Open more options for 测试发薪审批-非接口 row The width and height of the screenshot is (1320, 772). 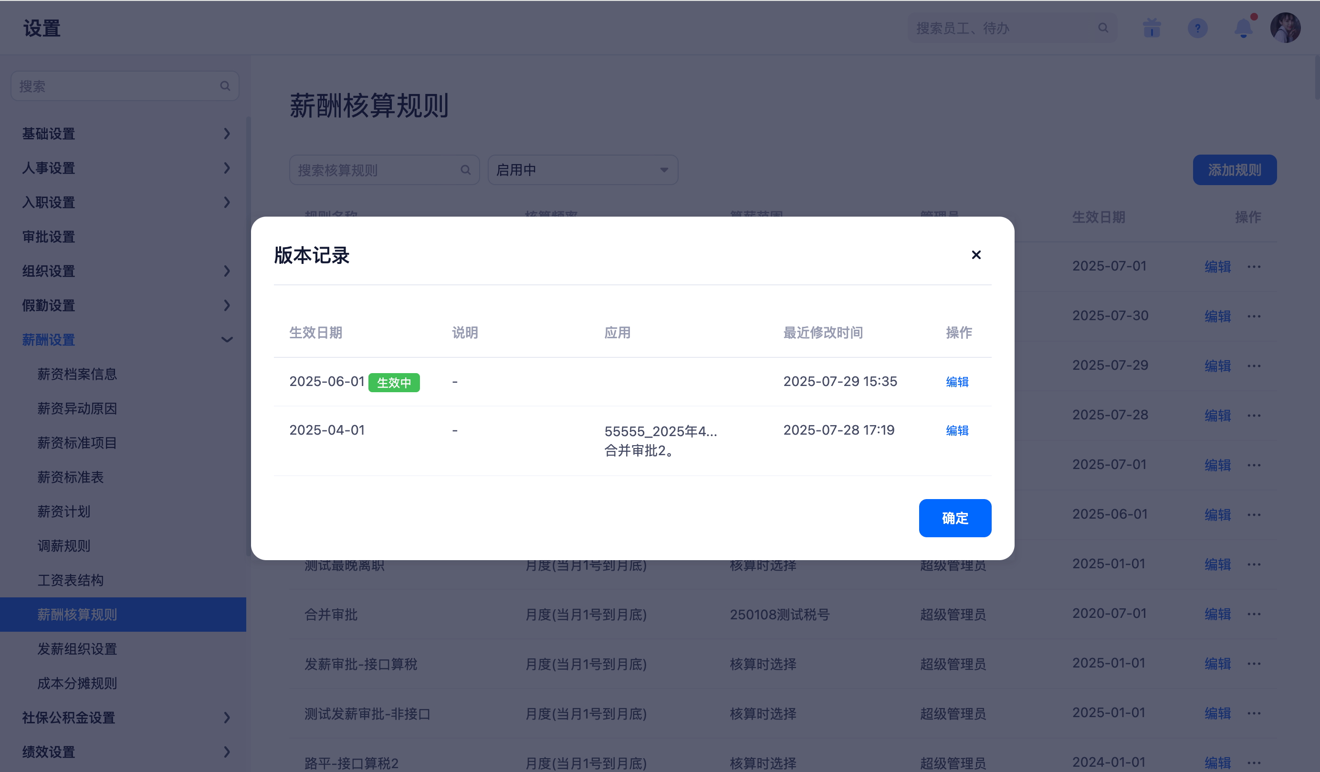(x=1254, y=713)
